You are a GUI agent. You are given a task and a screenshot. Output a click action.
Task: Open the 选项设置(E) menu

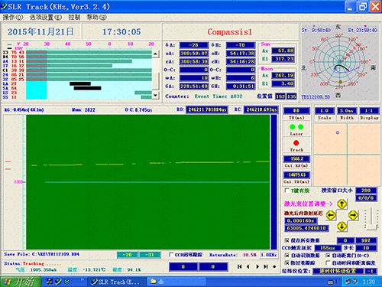46,18
